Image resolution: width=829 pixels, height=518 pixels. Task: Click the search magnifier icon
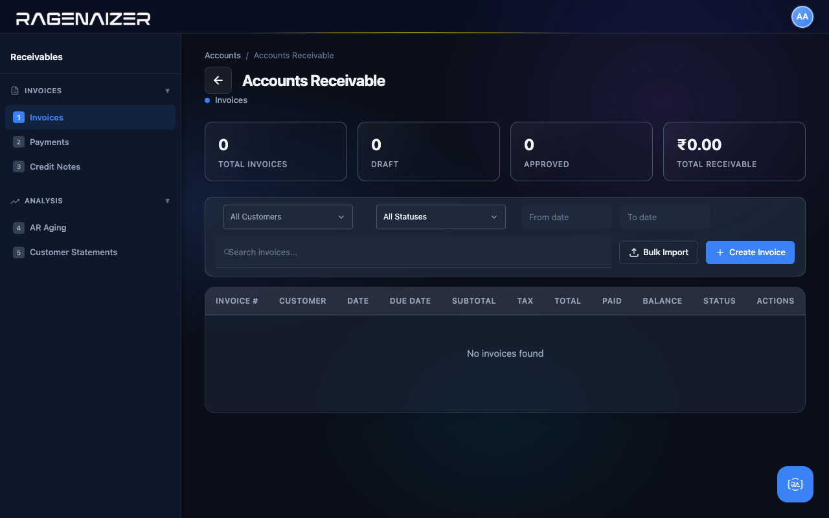(227, 252)
